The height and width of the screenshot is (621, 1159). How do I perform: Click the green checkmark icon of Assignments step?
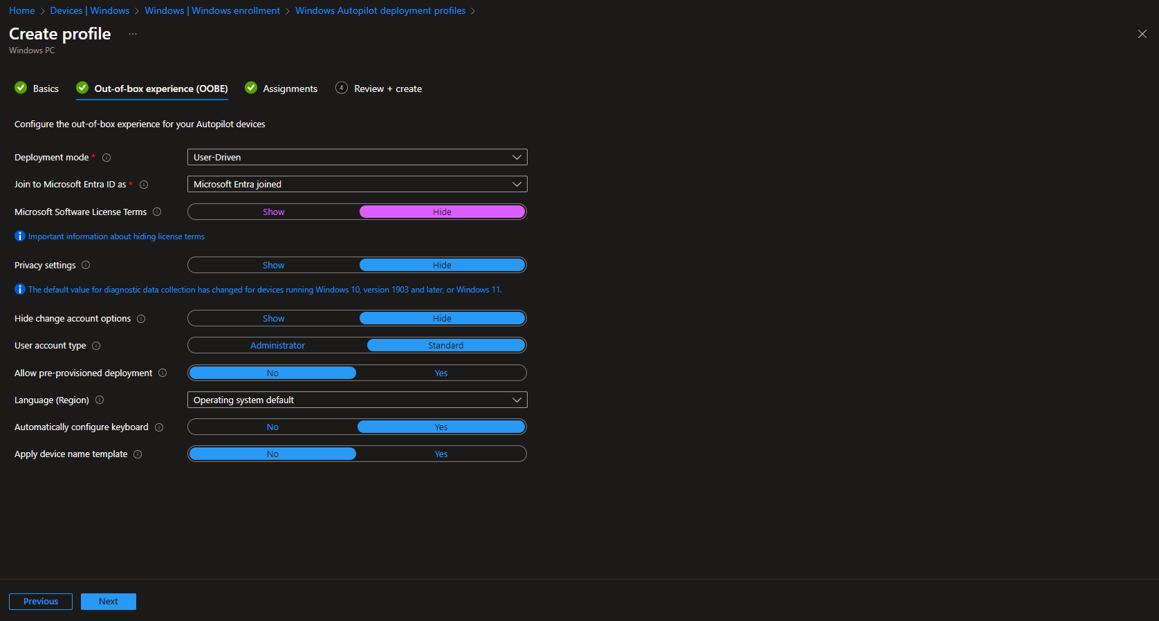click(251, 87)
